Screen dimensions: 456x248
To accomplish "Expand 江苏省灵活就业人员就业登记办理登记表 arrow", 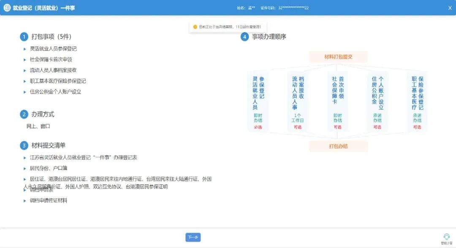I will (25, 158).
